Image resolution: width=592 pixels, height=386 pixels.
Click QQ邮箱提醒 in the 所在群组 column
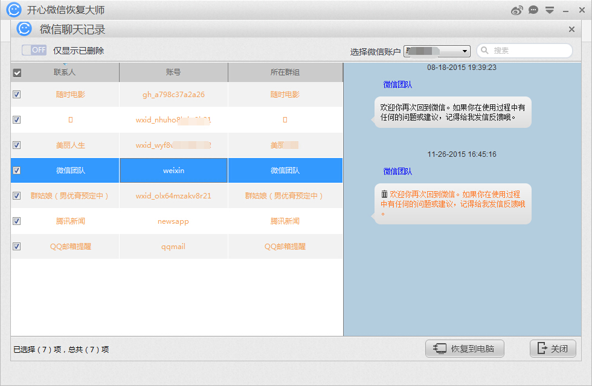[x=285, y=247]
